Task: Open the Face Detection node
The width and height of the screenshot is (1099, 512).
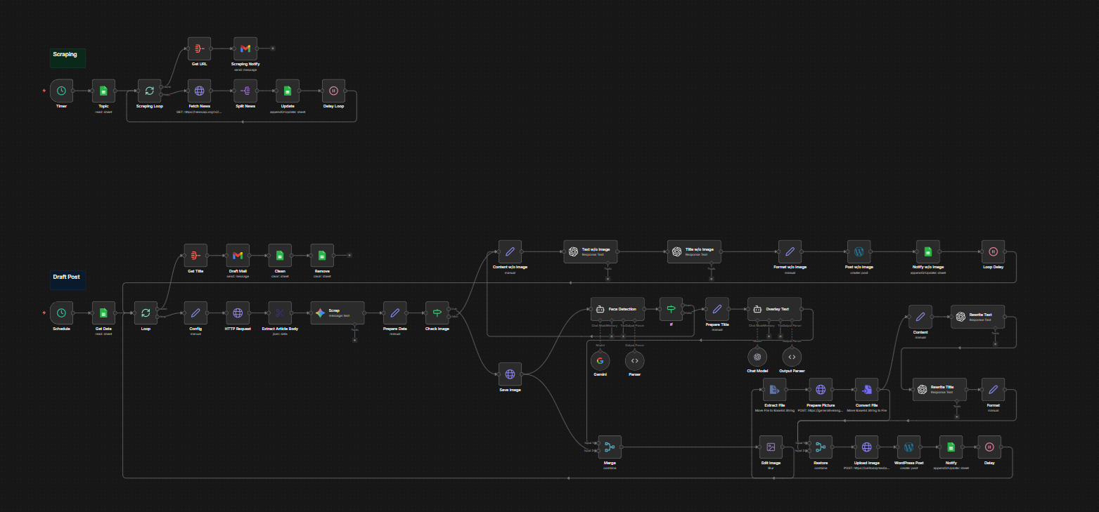Action: click(618, 309)
